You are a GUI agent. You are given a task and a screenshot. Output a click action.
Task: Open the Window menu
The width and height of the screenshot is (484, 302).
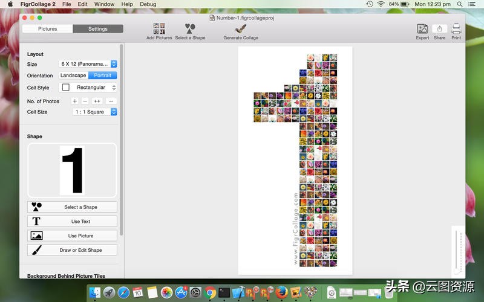pyautogui.click(x=104, y=4)
